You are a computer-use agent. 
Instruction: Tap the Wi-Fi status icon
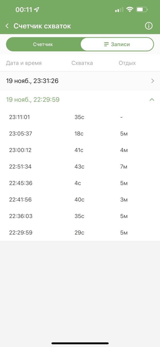tap(130, 10)
